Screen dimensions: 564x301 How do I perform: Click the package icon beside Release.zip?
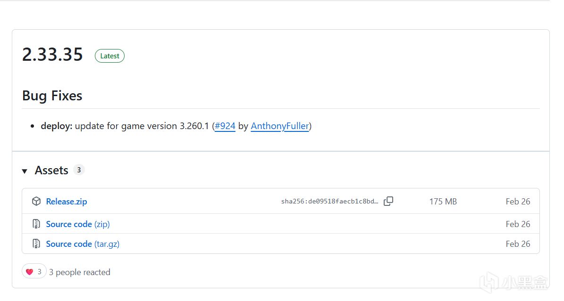click(x=36, y=202)
